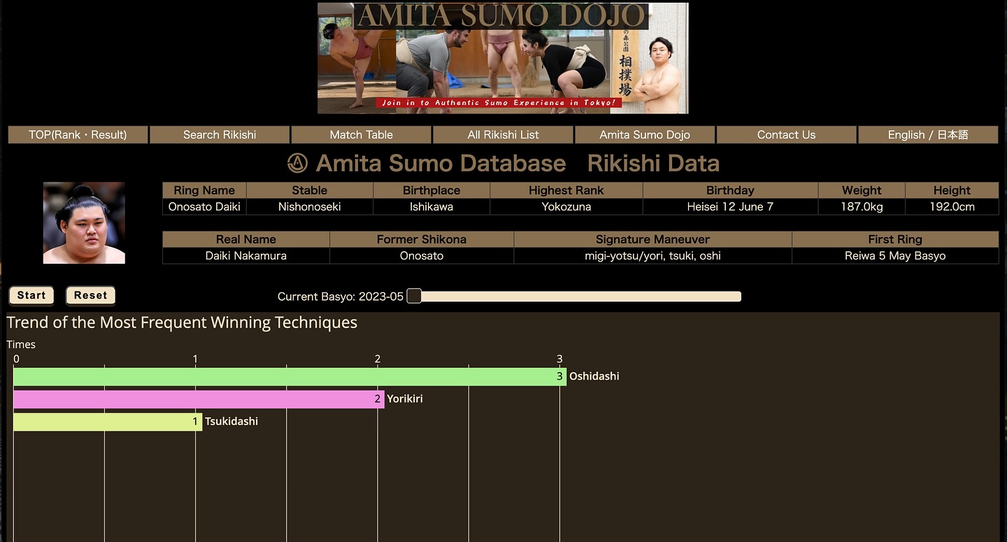
Task: Click the 187.0kg weight cell
Action: tap(862, 206)
